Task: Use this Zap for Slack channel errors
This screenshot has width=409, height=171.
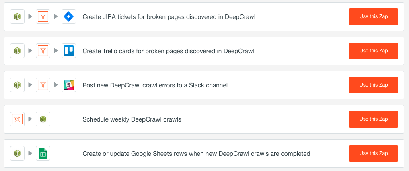Action: coord(373,85)
